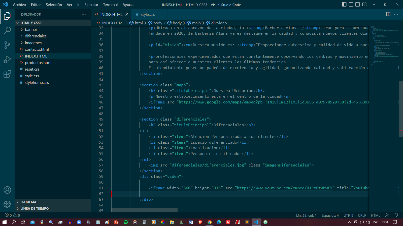Click Lín. 62, col. 1 in status bar
Image resolution: width=403 pixels, height=226 pixels.
tap(306, 215)
